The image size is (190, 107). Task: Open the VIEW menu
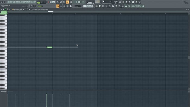tap(23, 2)
